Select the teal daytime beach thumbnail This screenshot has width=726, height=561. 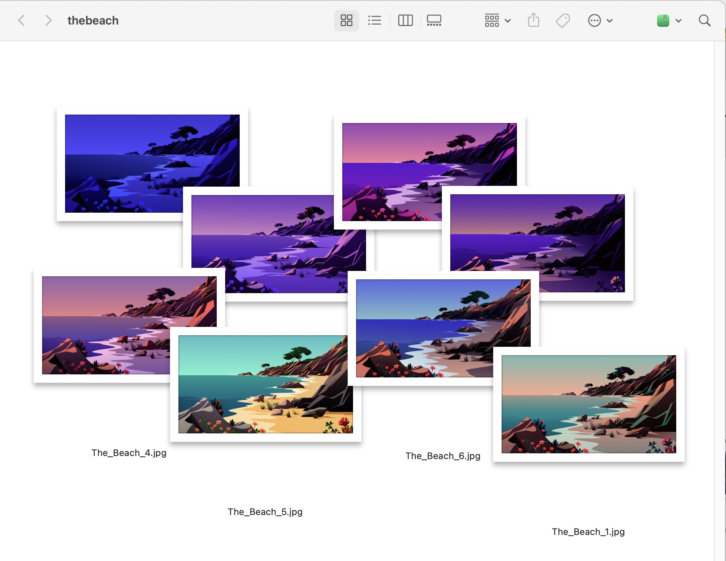coord(266,384)
